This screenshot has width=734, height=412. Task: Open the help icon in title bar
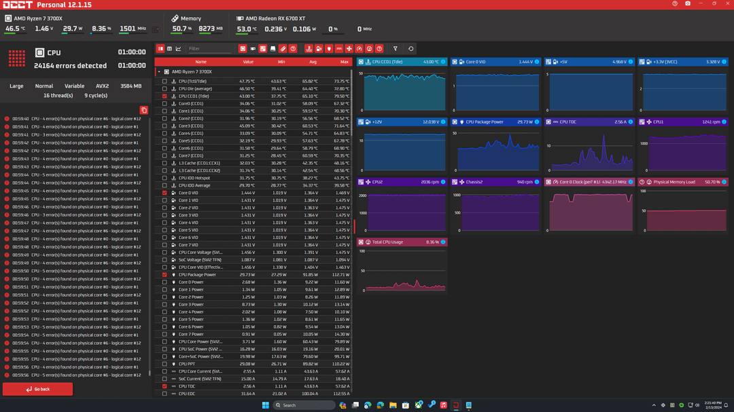pyautogui.click(x=675, y=4)
